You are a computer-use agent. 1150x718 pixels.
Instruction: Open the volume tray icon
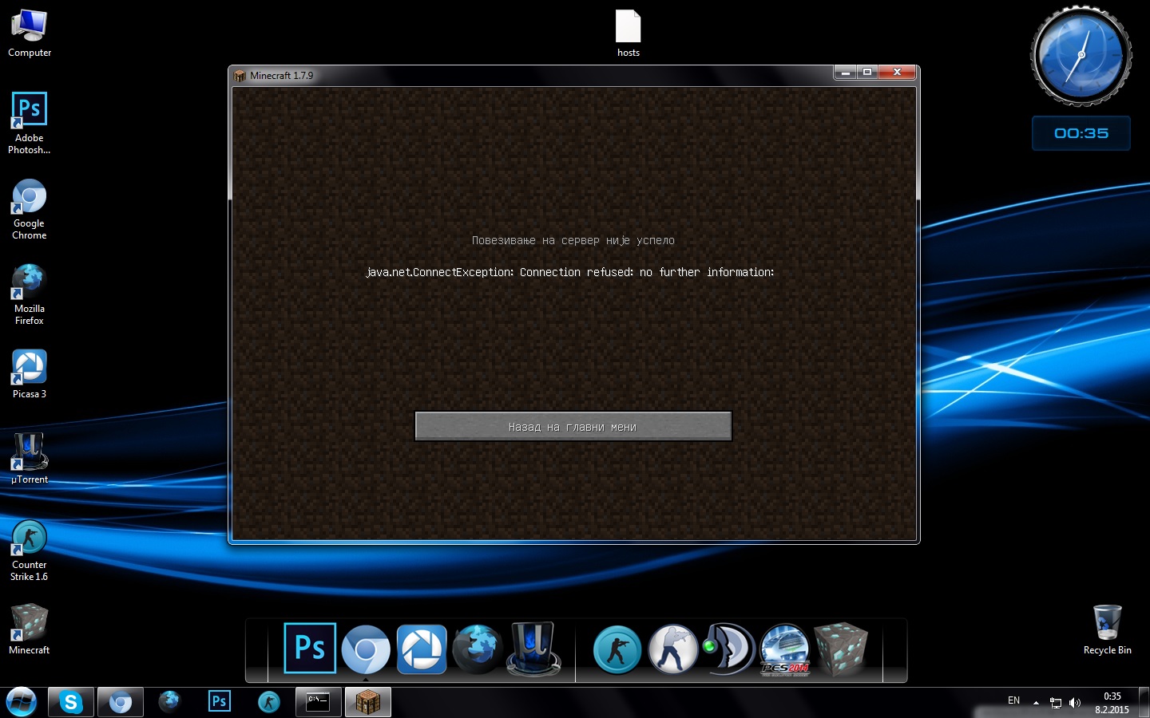(1075, 703)
